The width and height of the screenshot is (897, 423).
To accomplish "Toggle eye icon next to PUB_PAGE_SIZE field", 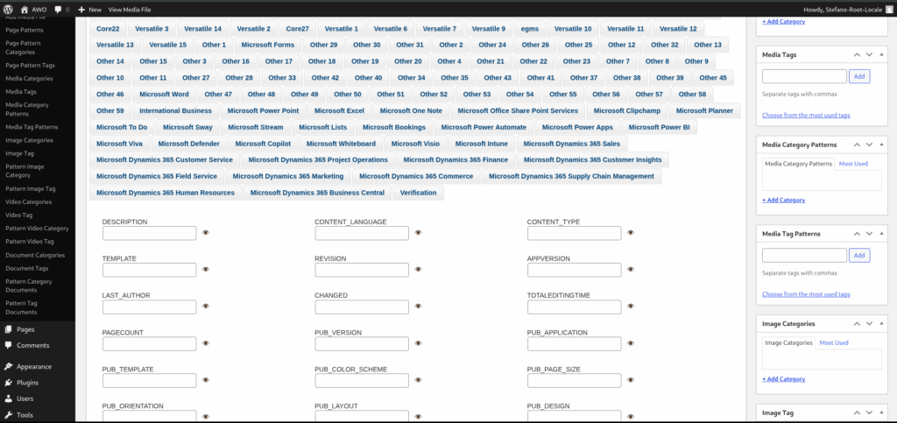I will [631, 380].
